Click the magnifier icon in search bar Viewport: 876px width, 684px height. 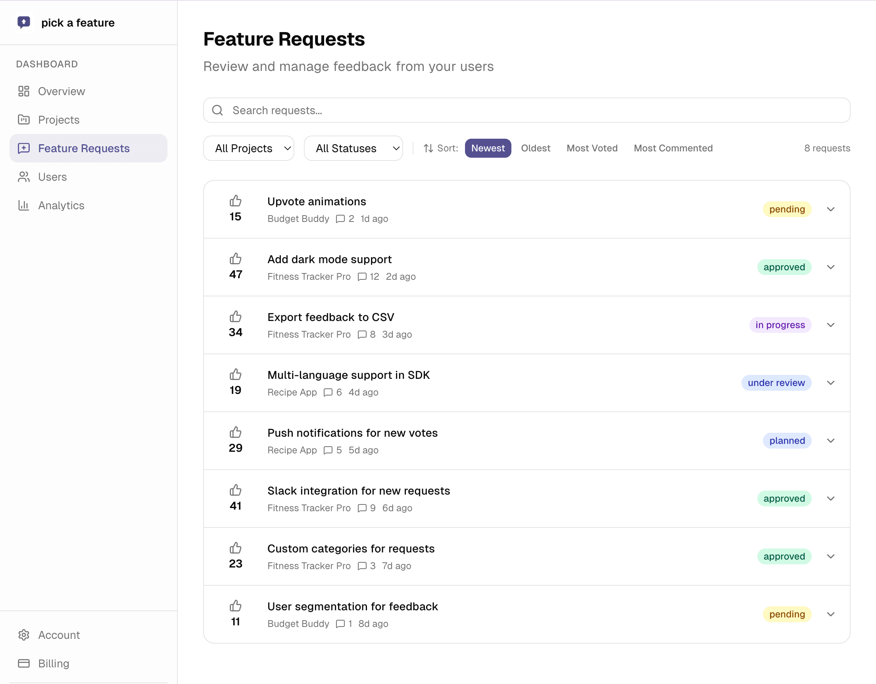point(217,110)
